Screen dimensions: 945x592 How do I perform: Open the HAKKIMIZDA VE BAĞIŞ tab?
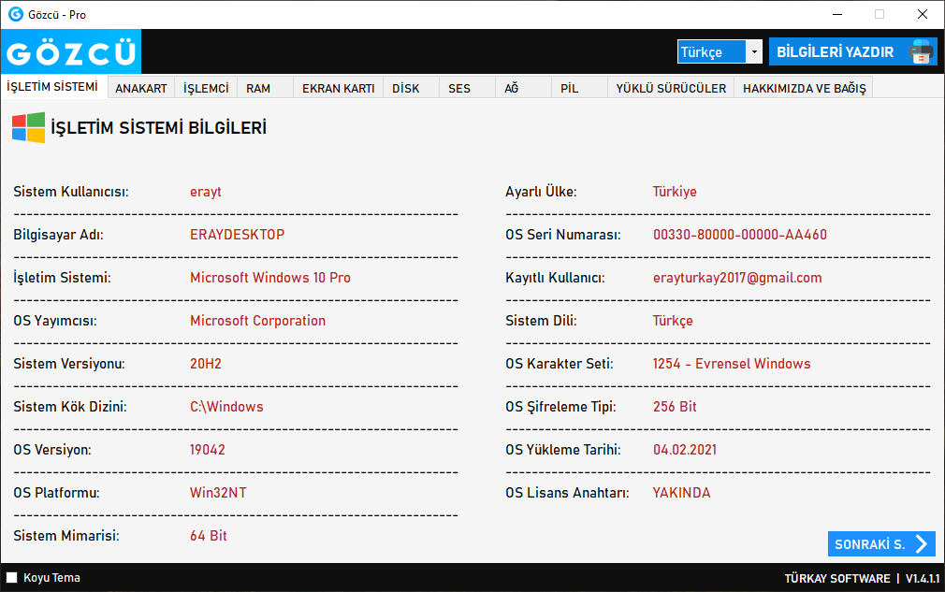(804, 88)
